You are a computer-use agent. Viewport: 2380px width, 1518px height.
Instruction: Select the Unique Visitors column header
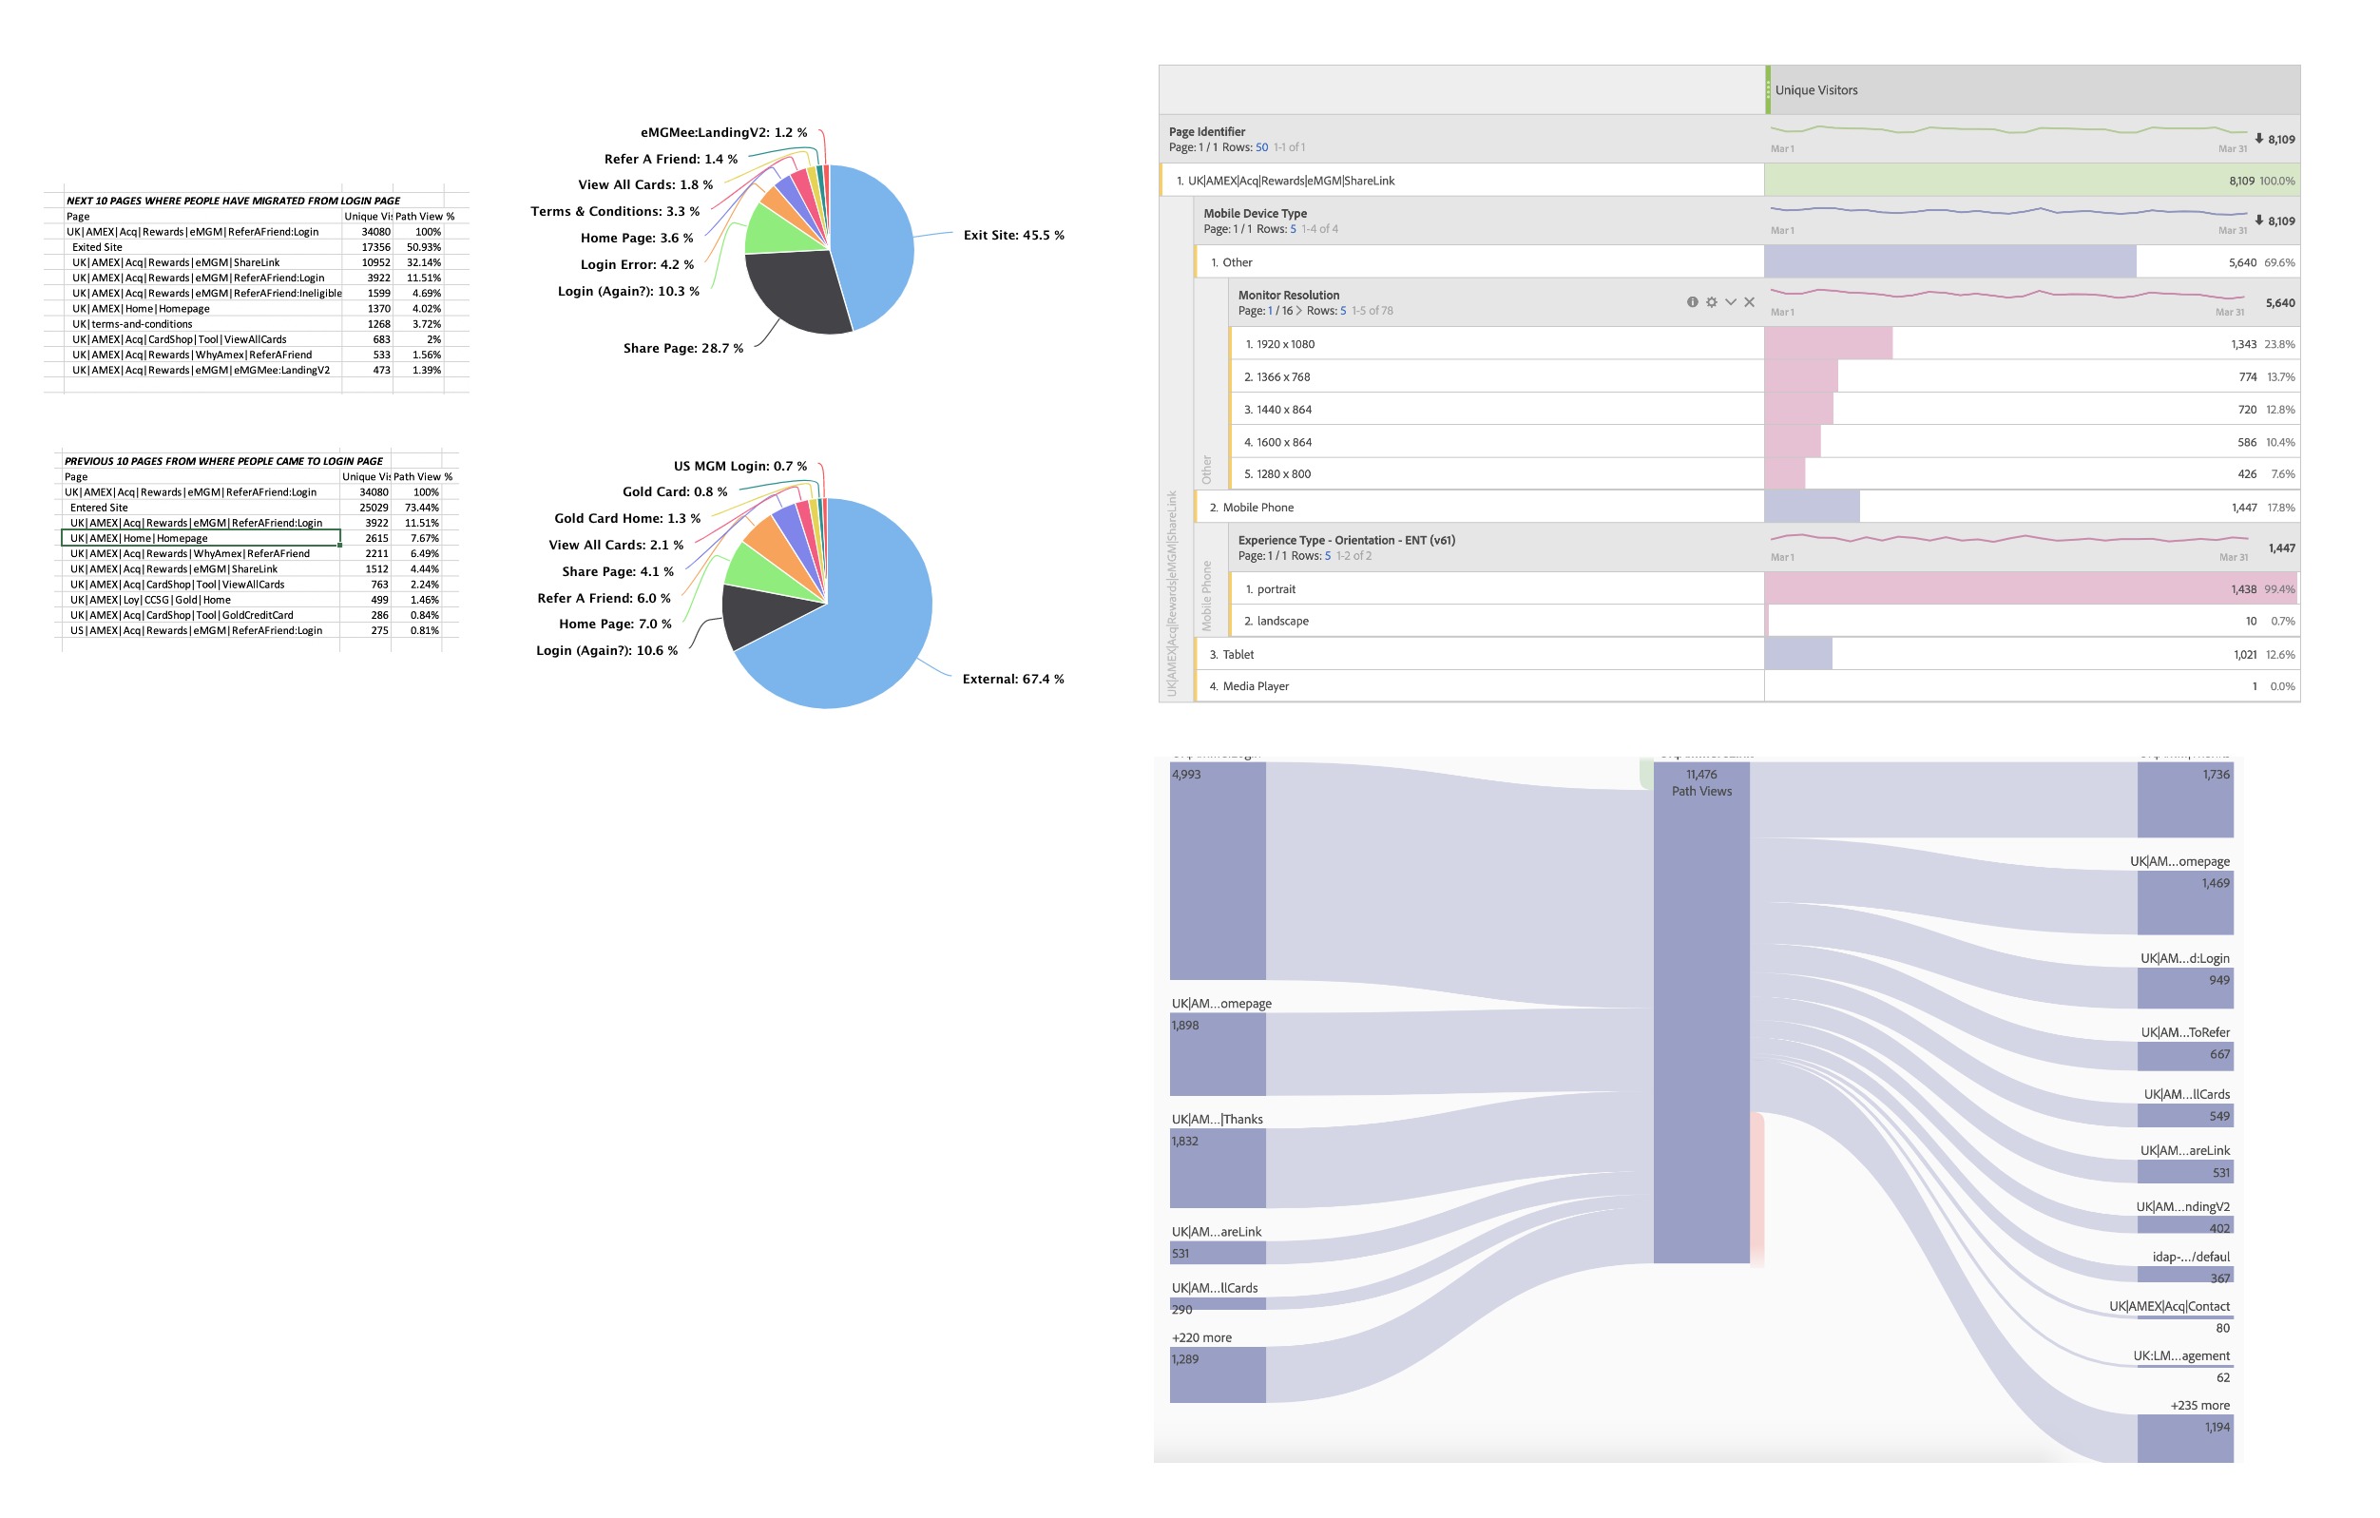tap(1815, 90)
